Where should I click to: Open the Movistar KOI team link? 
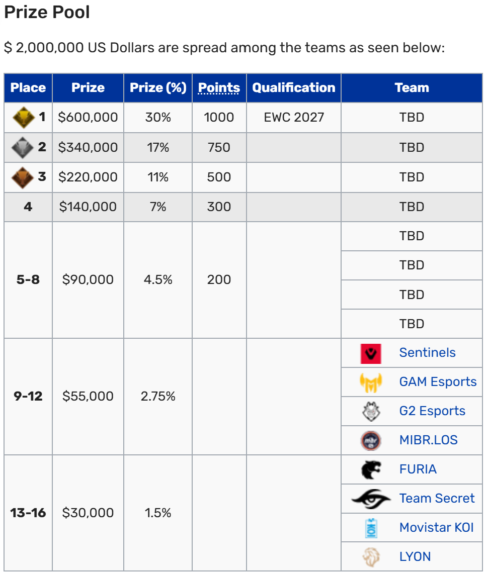[x=437, y=527]
